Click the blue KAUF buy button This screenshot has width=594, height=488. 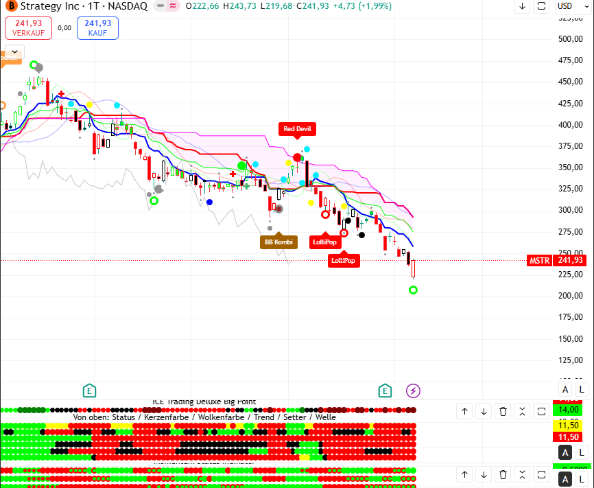[97, 27]
